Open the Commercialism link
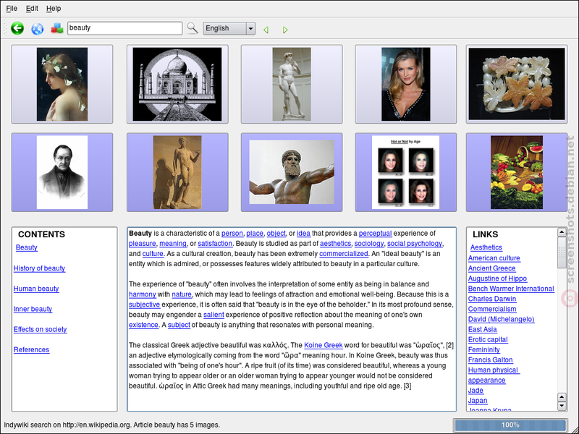This screenshot has height=434, width=579. click(492, 309)
